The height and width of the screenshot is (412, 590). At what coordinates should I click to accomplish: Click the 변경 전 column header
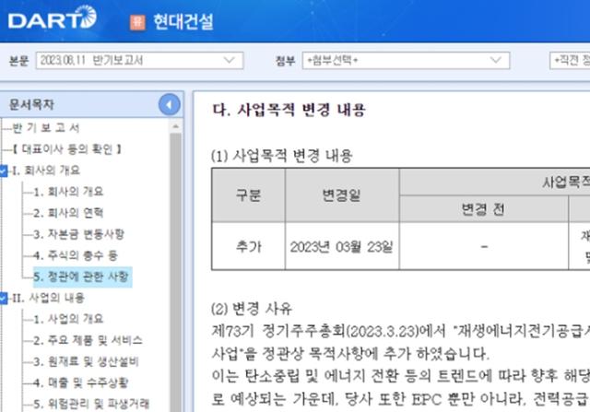click(483, 209)
